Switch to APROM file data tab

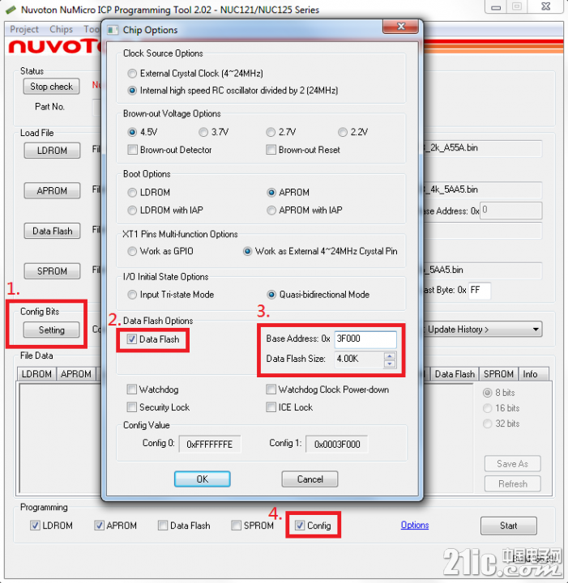76,374
